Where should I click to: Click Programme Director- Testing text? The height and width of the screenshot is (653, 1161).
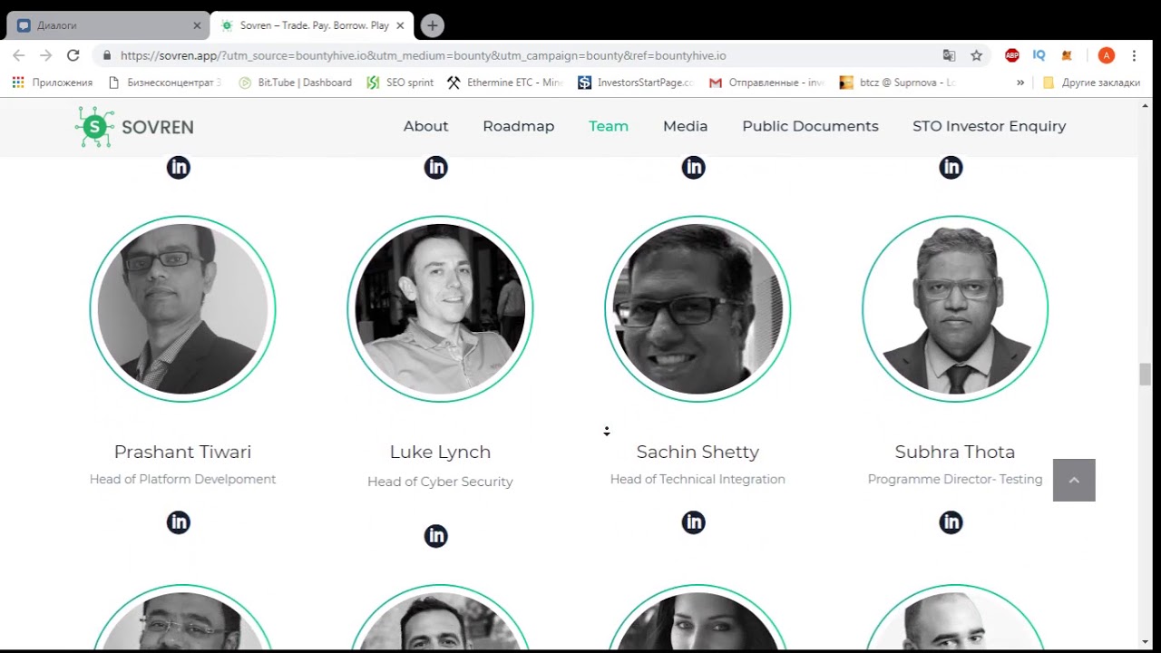coord(955,479)
